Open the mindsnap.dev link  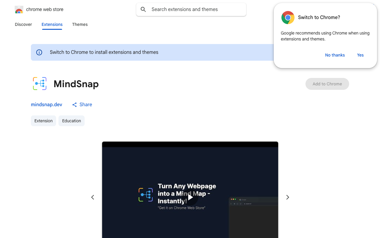tap(47, 104)
